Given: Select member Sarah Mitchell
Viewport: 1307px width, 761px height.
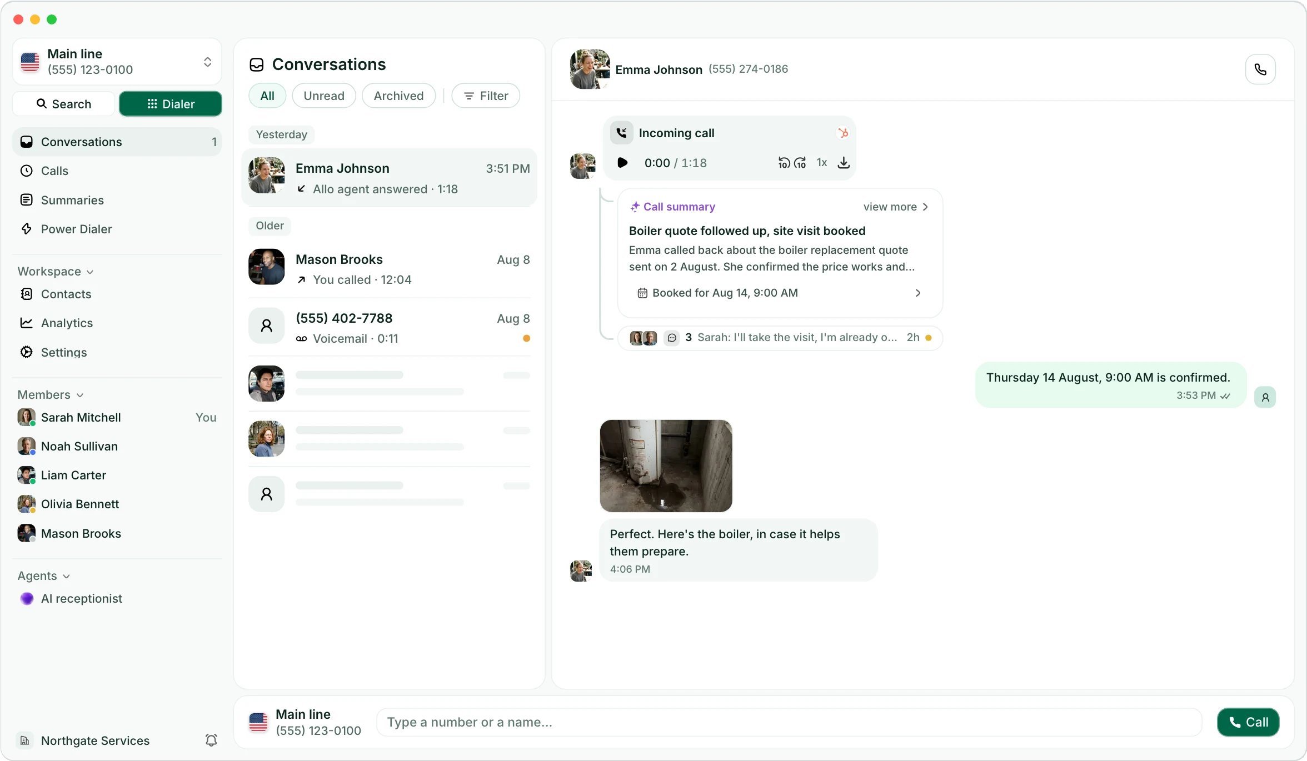Looking at the screenshot, I should (x=117, y=417).
